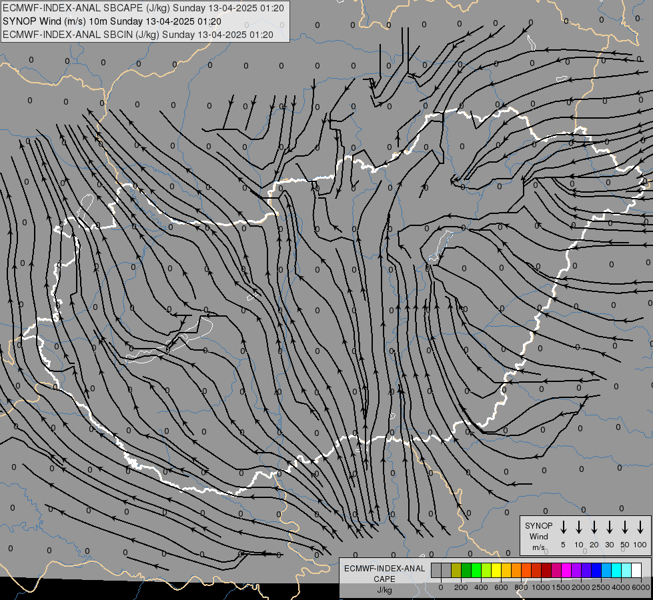653x600 pixels.
Task: Click the 5 m/s wind arrow in legend
Action: click(563, 527)
